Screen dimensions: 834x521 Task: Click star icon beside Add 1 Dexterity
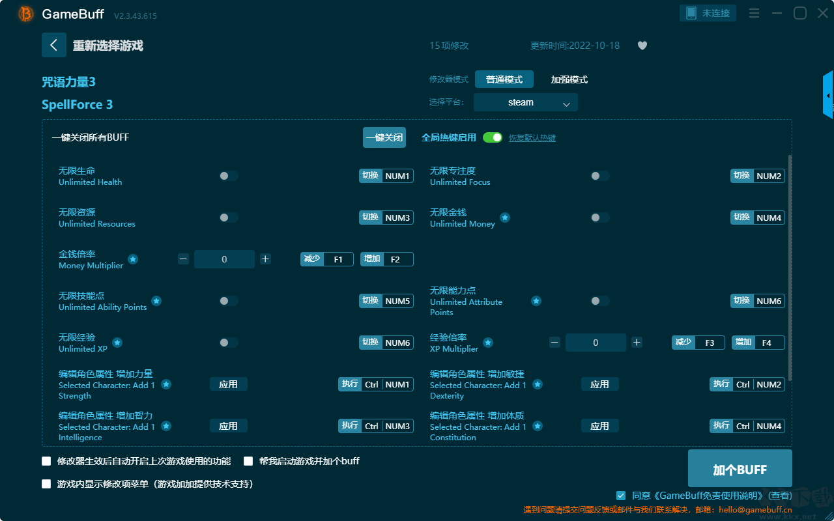538,384
